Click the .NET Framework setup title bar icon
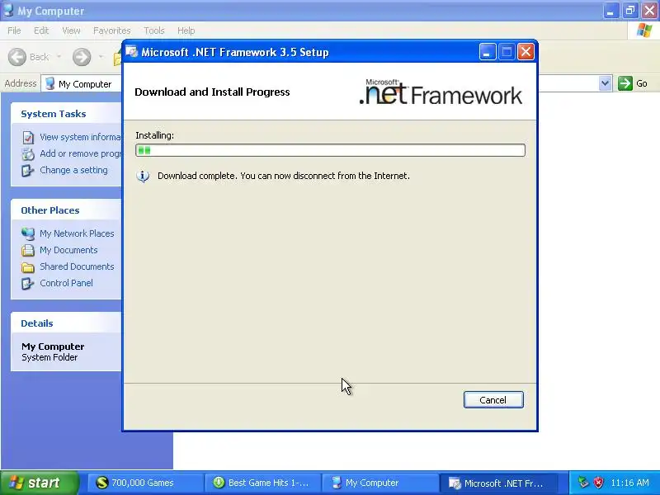This screenshot has width=660, height=495. pos(132,52)
